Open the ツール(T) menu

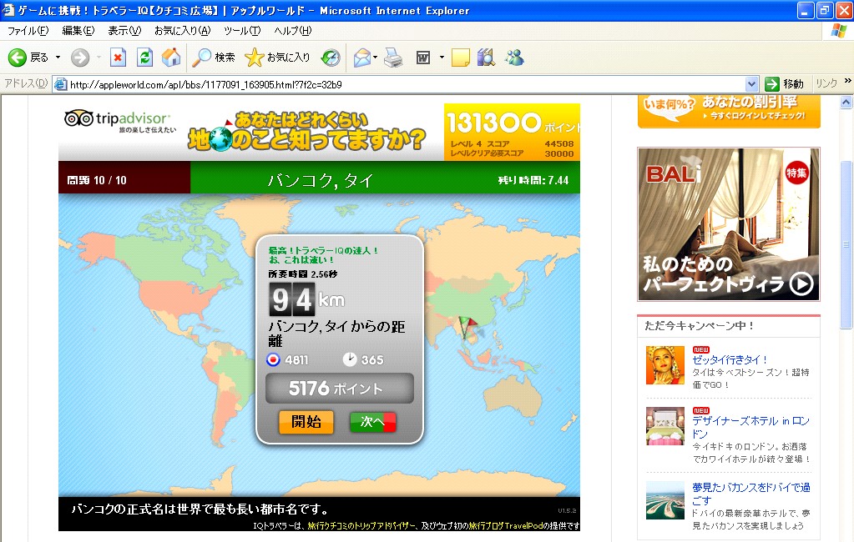[x=242, y=31]
